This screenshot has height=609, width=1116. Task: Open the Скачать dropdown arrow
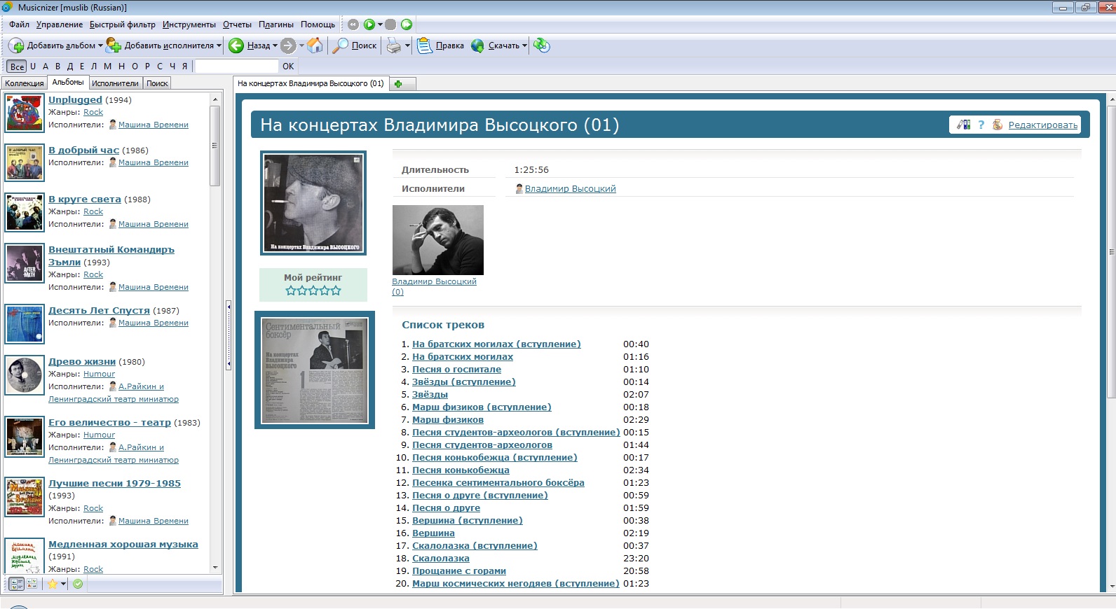[524, 46]
